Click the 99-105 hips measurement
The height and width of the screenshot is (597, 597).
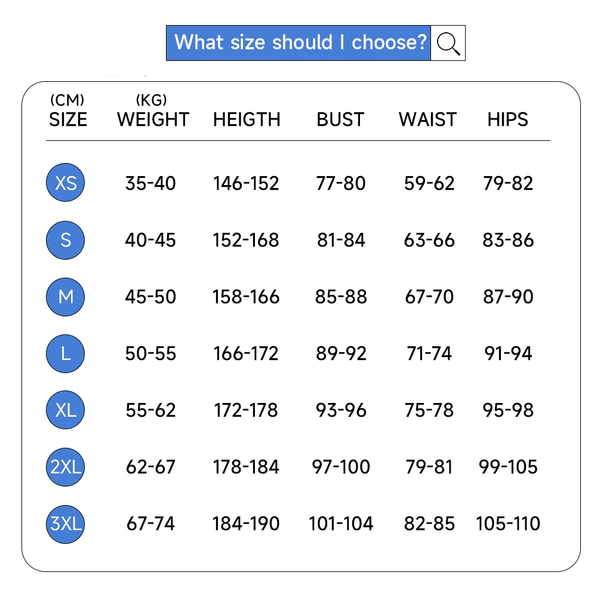508,467
